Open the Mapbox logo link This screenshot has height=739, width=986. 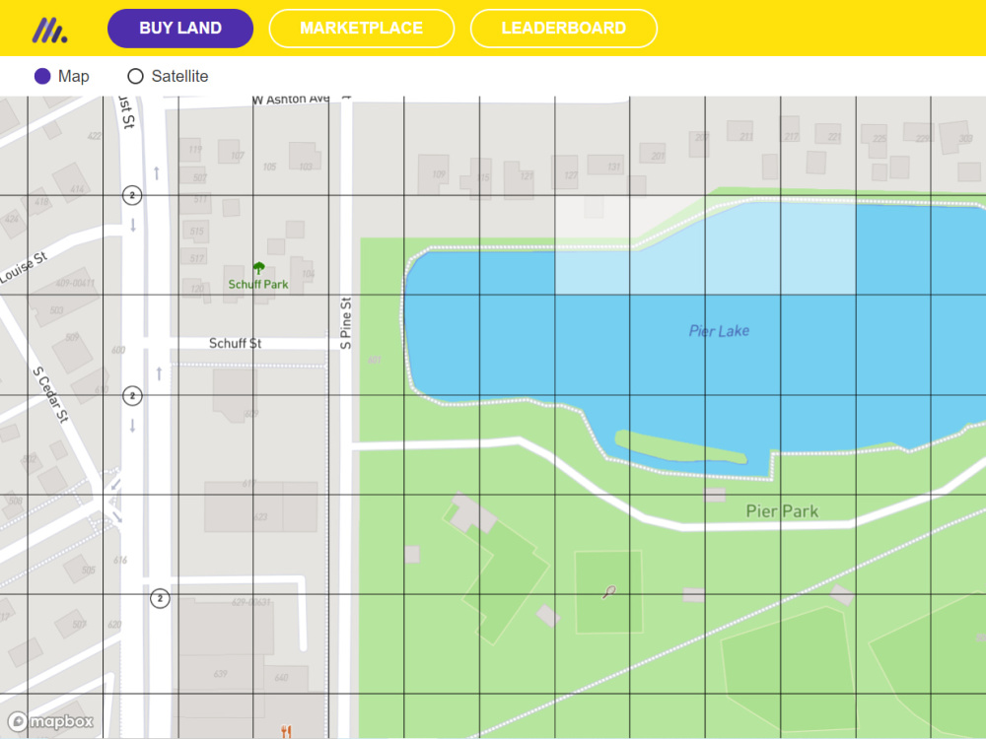click(50, 721)
